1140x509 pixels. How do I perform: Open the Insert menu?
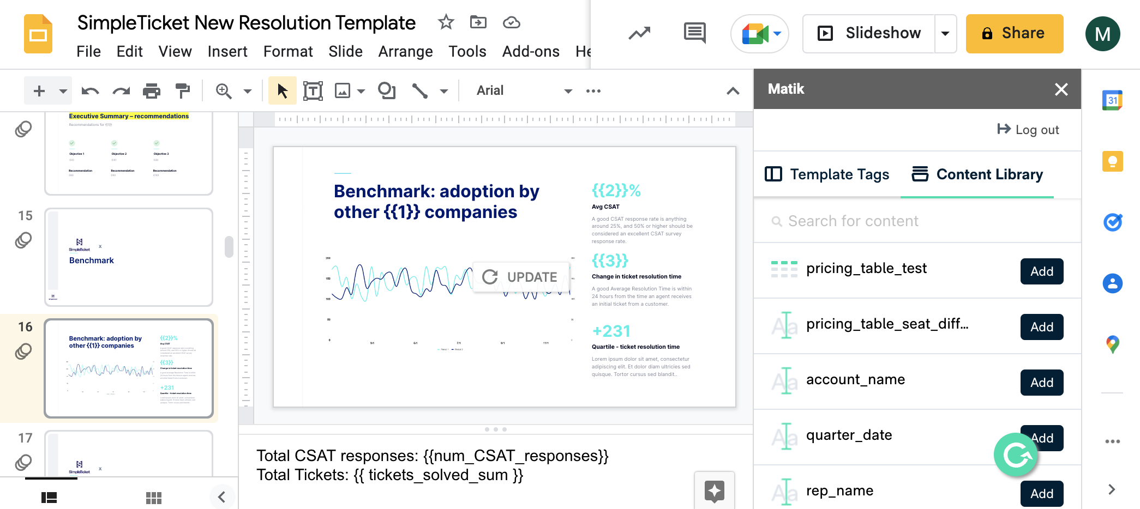(227, 51)
